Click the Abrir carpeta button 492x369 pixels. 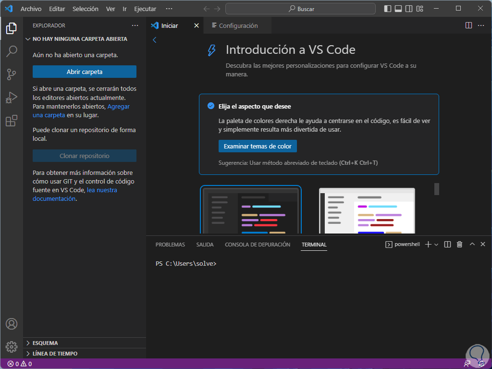[85, 72]
